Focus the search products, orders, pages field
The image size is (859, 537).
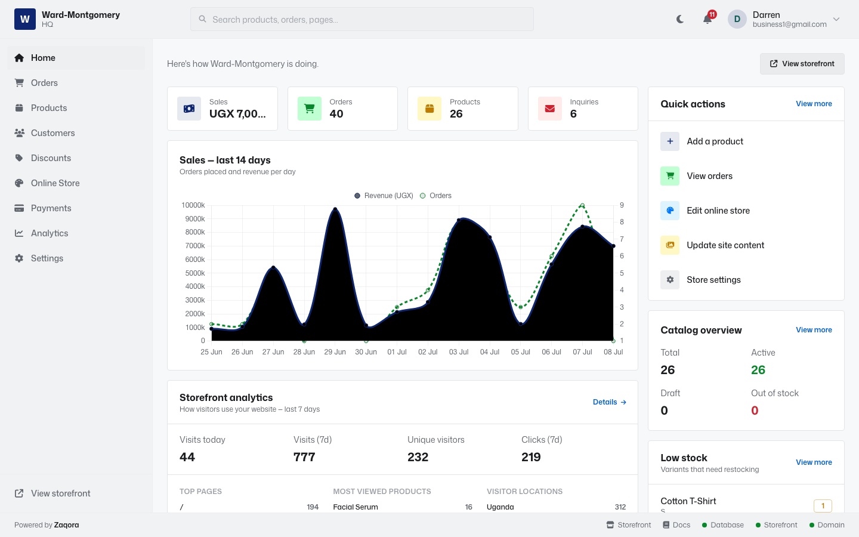[362, 19]
